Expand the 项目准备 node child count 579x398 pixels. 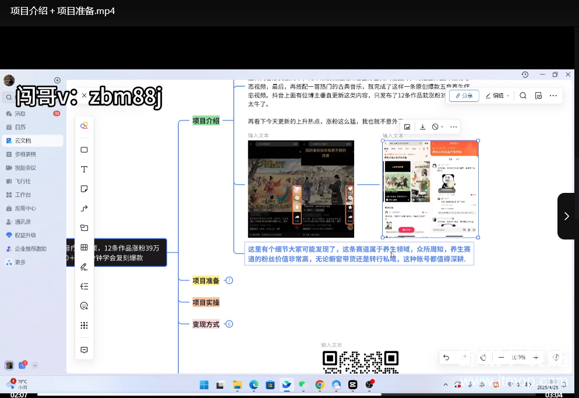(229, 280)
